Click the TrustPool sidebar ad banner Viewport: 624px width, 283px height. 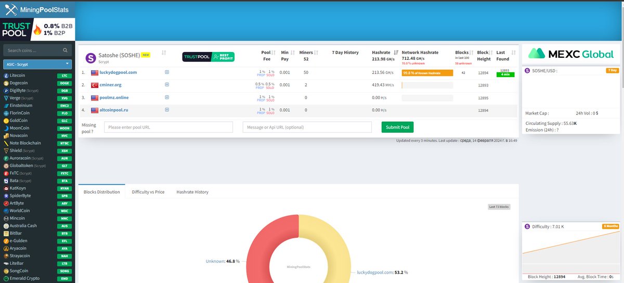click(37, 29)
